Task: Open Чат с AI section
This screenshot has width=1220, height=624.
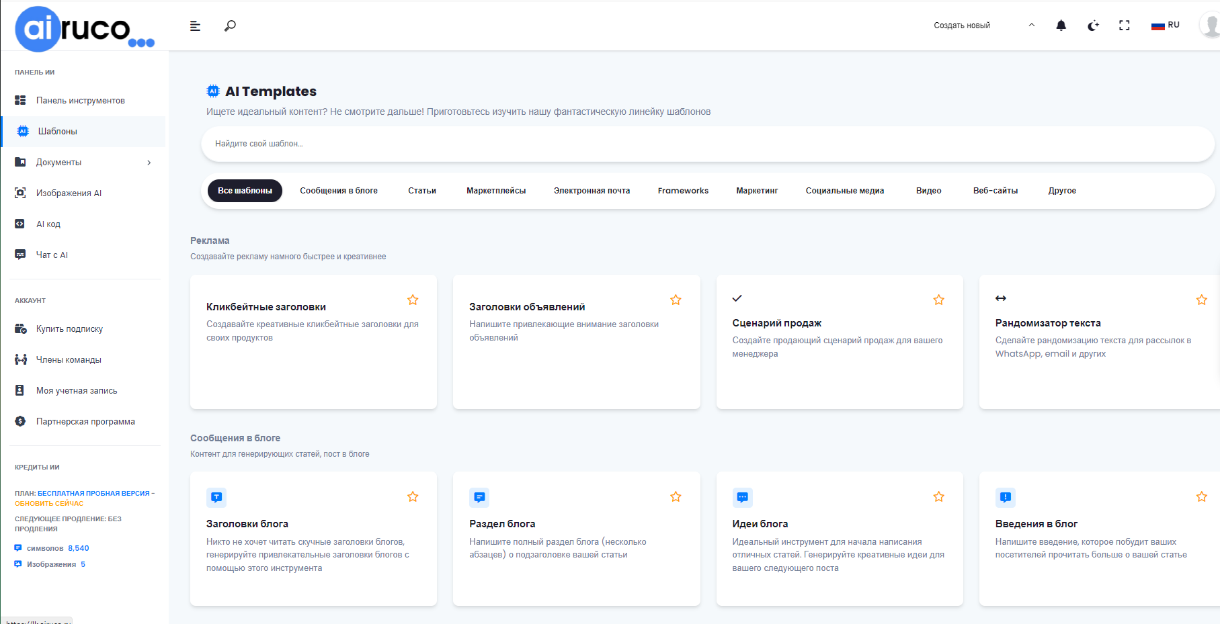Action: point(52,255)
